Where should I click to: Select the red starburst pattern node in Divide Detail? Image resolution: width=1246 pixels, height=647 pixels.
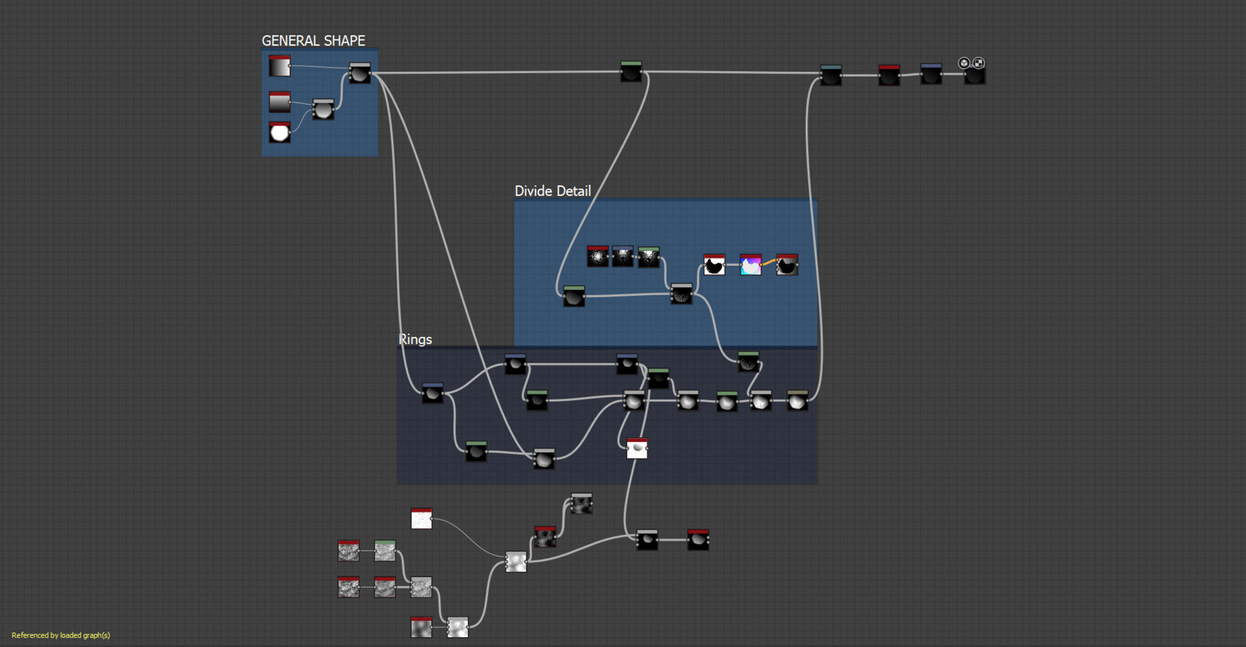tap(597, 257)
